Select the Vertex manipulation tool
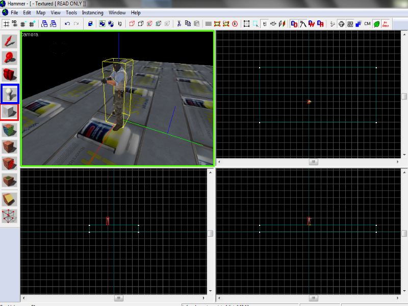The image size is (408, 306). (10, 216)
